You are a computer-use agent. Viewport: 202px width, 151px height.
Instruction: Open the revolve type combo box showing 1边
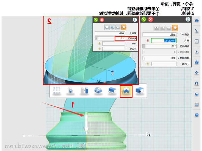click(160, 46)
